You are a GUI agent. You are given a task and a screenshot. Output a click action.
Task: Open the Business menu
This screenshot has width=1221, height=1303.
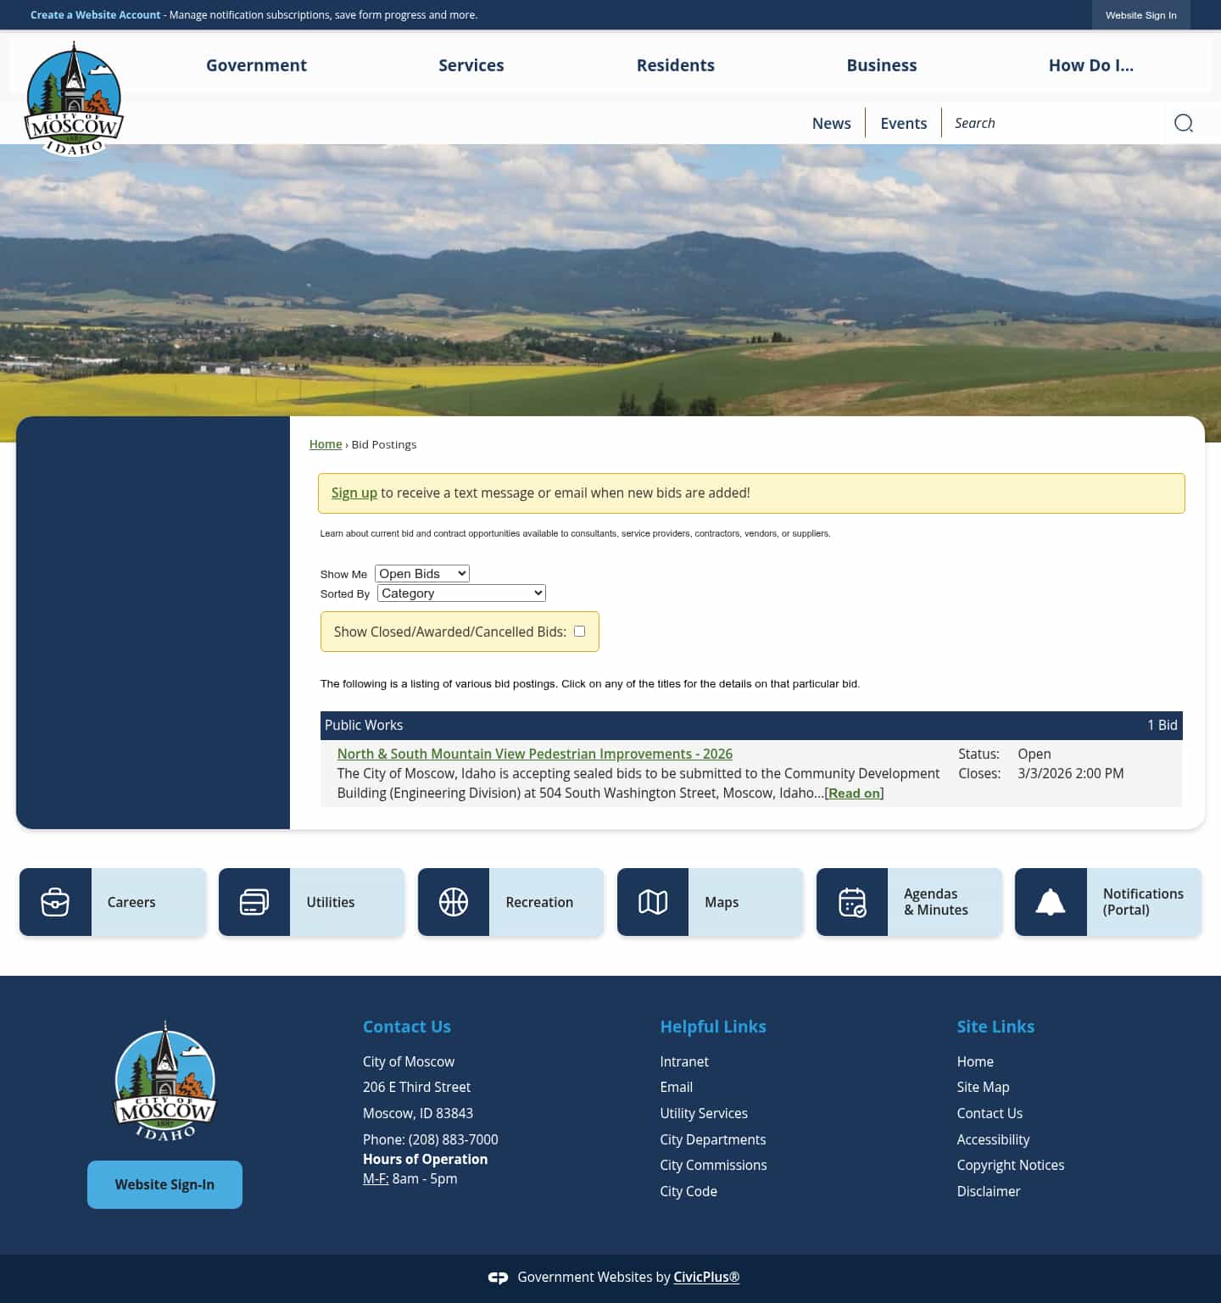[882, 65]
